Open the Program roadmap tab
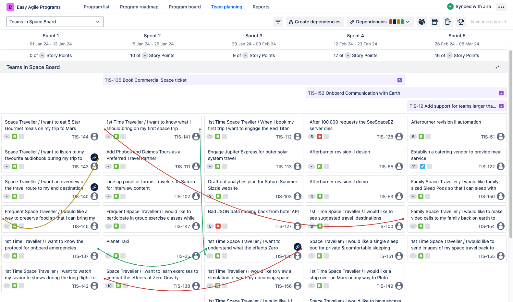513x302 pixels. tap(139, 7)
